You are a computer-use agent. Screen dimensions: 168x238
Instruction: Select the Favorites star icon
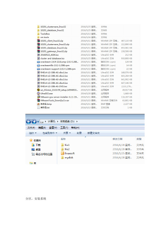(x=31, y=140)
